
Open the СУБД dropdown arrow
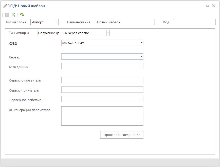pyautogui.click(x=142, y=43)
